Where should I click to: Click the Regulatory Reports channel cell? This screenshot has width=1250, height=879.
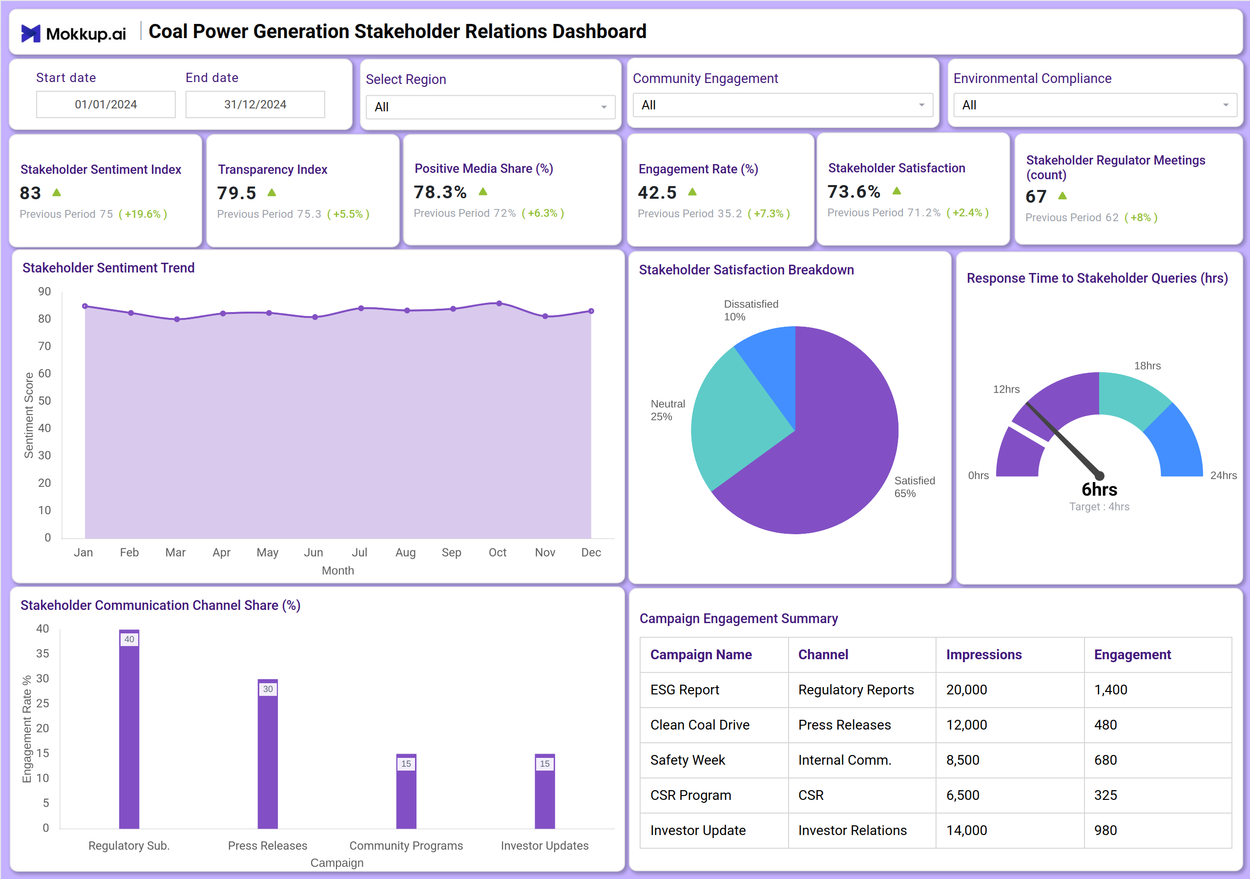(x=862, y=690)
